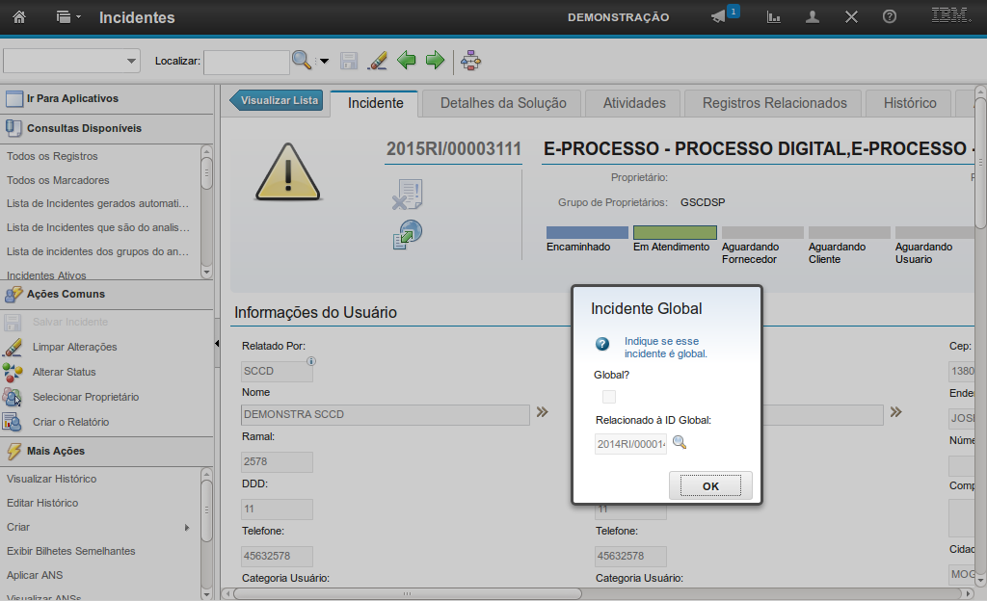This screenshot has height=601, width=987.
Task: Click the home icon in top bar
Action: [x=19, y=17]
